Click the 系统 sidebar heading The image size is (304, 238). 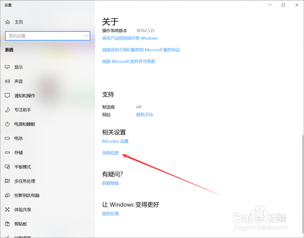[9, 50]
